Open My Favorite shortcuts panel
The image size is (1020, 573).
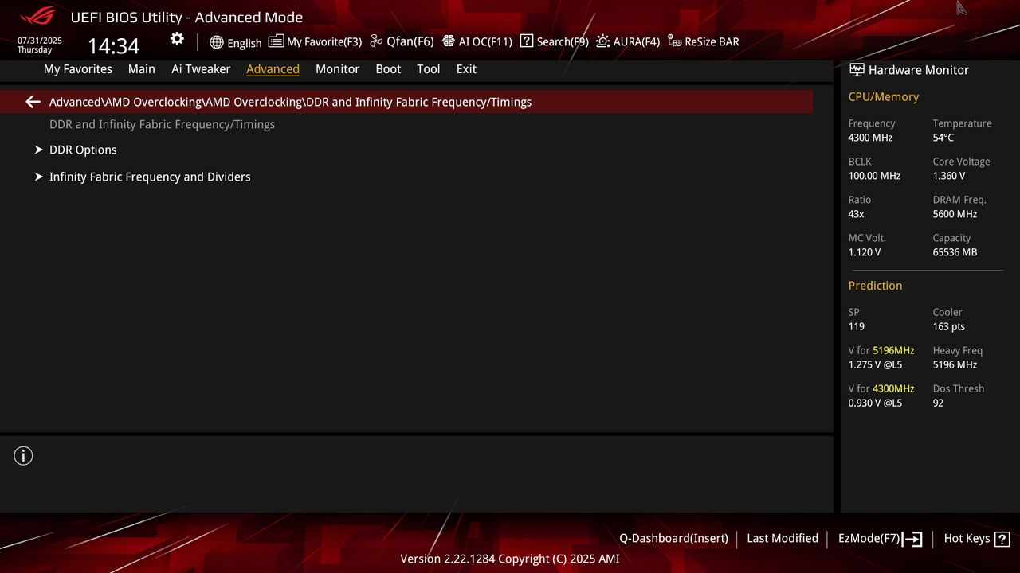click(316, 41)
